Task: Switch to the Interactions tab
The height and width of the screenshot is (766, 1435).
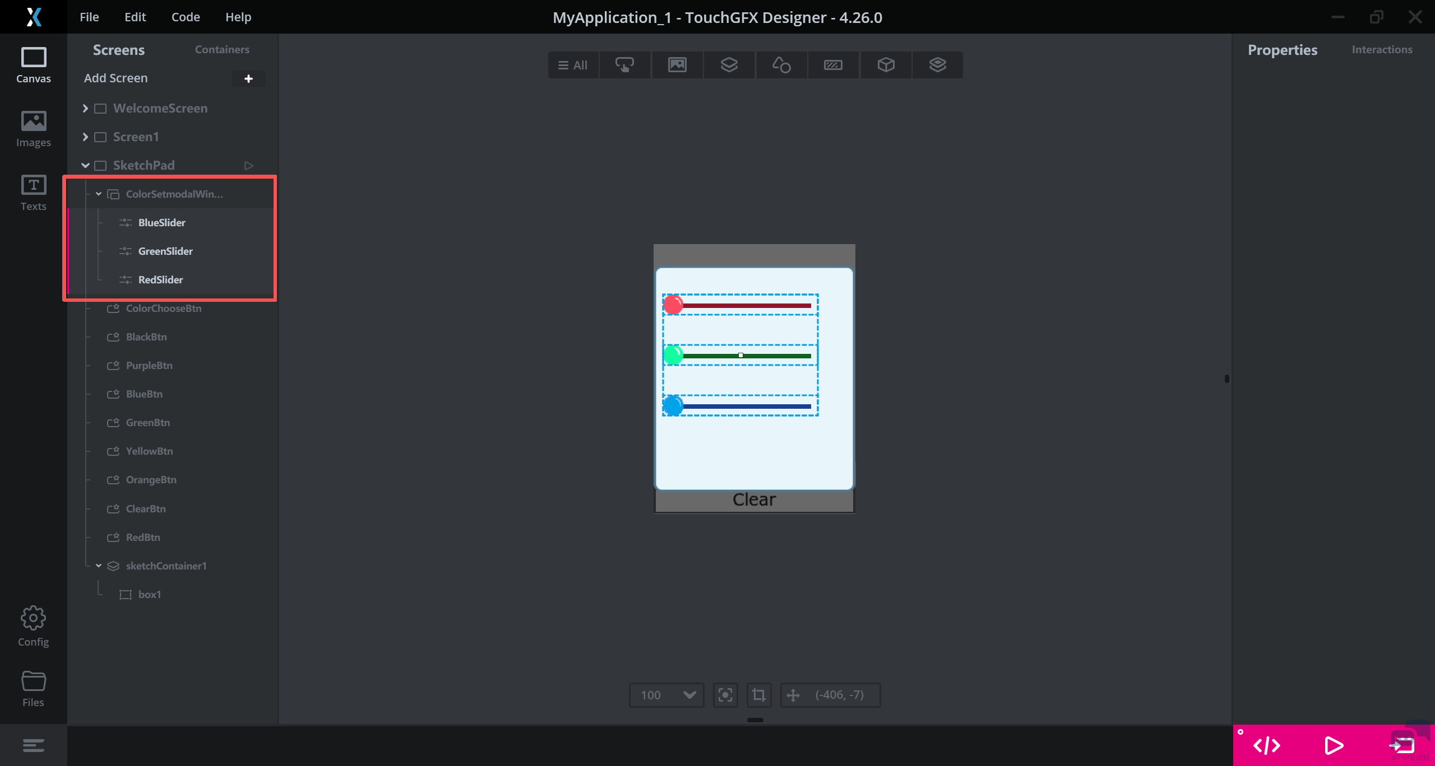Action: [x=1382, y=49]
